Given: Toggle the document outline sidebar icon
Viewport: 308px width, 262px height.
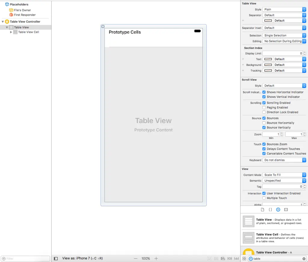Looking at the screenshot, I should pyautogui.click(x=56, y=258).
